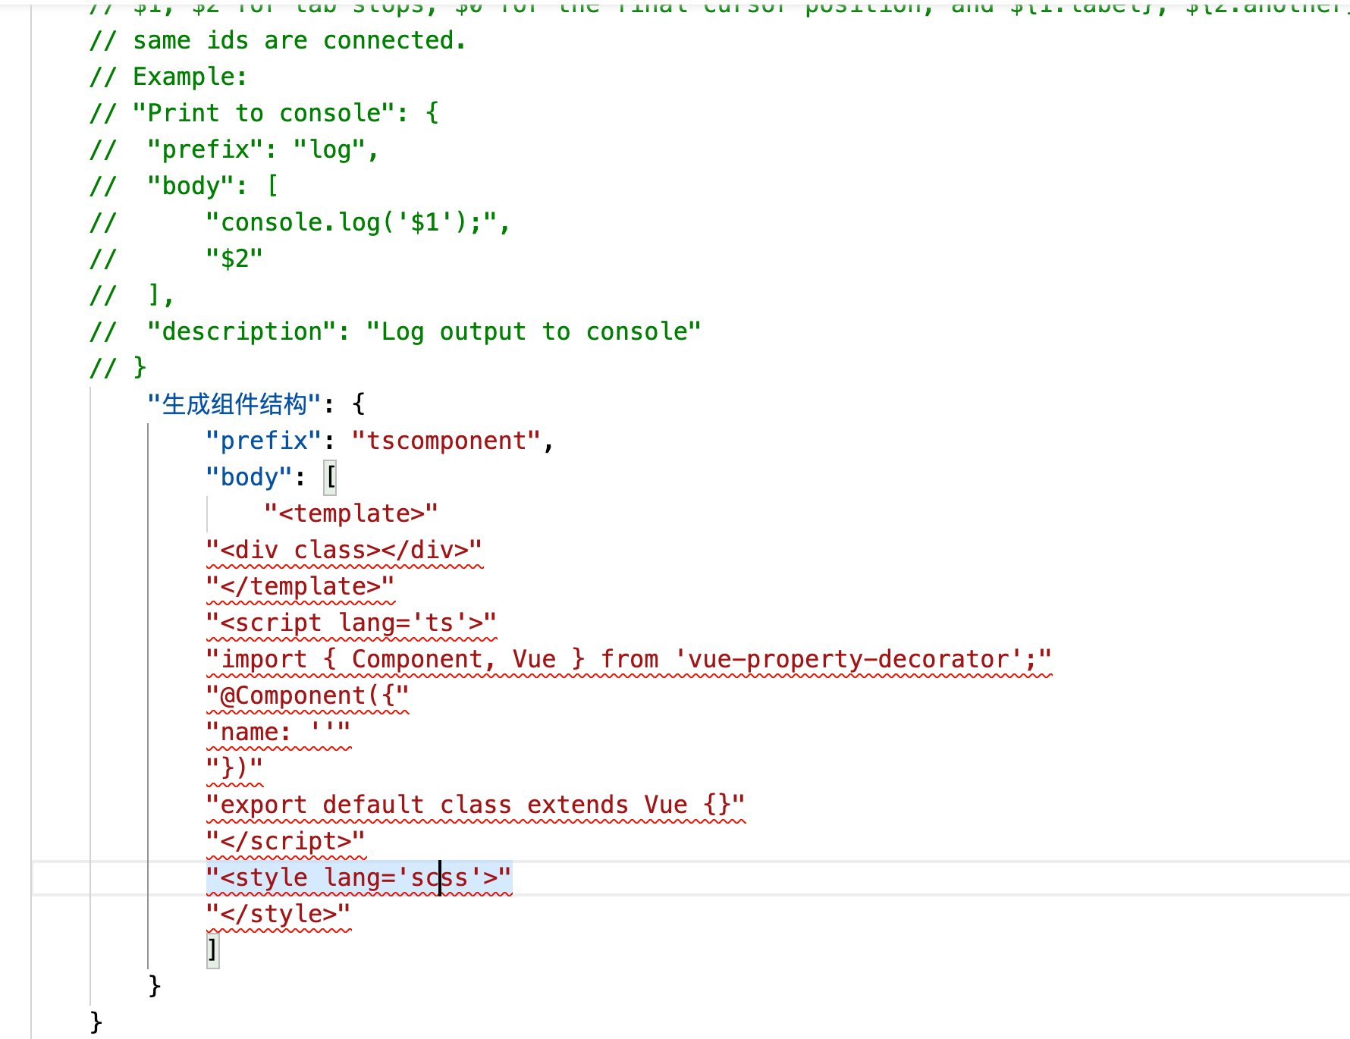The image size is (1350, 1039).
Task: Click the final closing brace of the file
Action: (96, 1023)
